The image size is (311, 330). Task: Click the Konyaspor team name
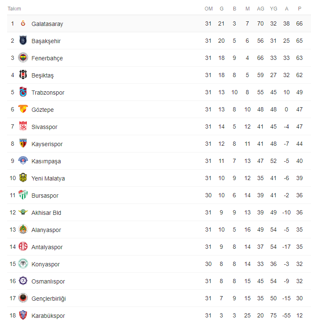45,264
